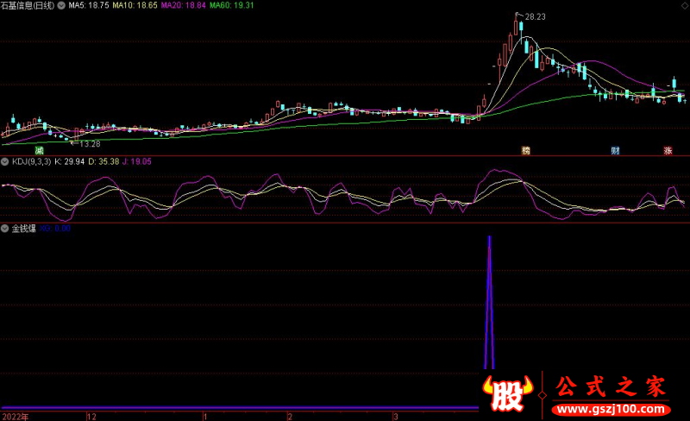The image size is (690, 421).
Task: Select the green MA60 label
Action: (235, 5)
